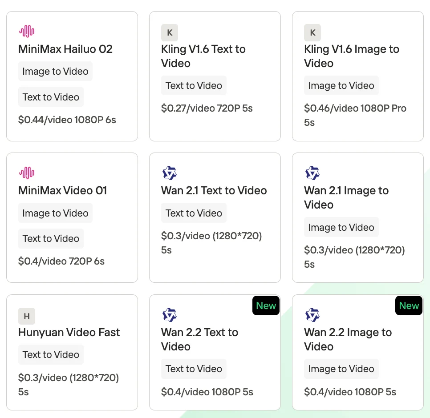Click the Wan 2.2 Text to Video logo
Image resolution: width=430 pixels, height=418 pixels.
pos(170,315)
